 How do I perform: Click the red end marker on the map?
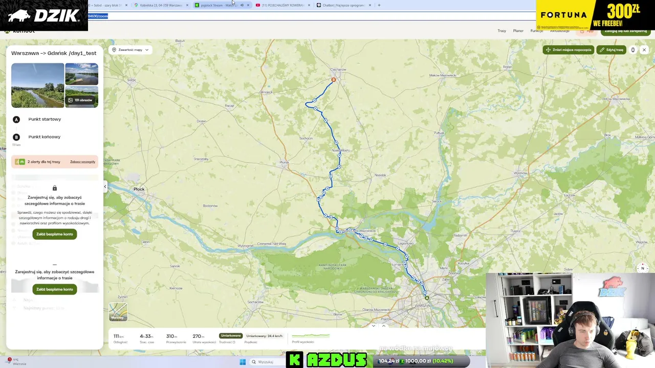(x=333, y=80)
